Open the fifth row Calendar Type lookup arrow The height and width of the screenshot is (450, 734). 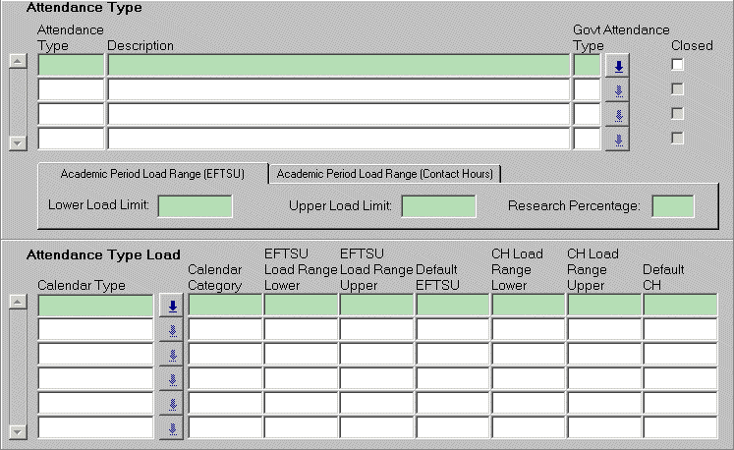point(171,404)
